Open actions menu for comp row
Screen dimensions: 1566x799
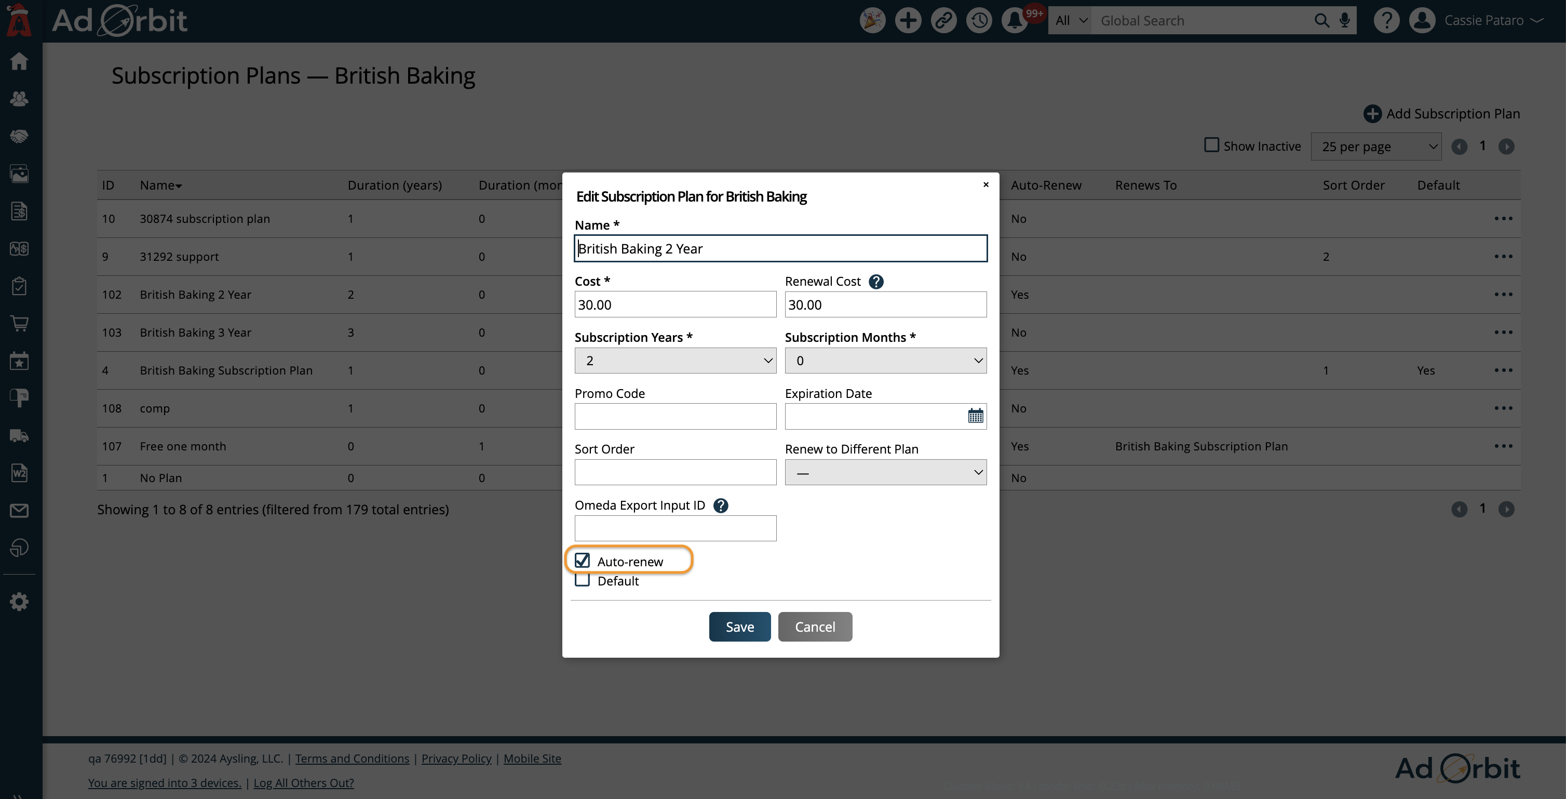pyautogui.click(x=1503, y=408)
